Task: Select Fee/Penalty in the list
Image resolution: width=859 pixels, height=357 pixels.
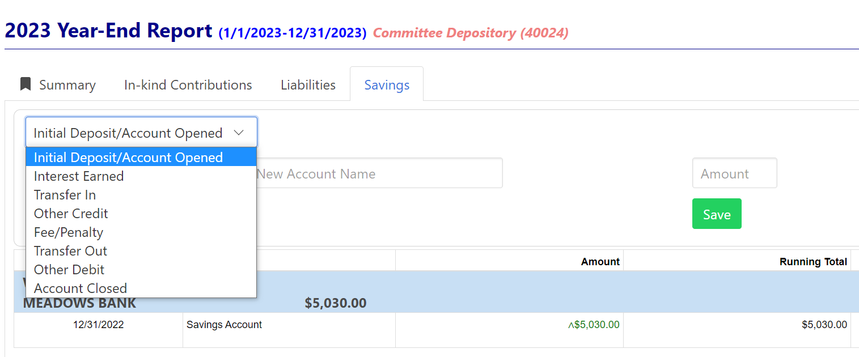Action: (69, 232)
